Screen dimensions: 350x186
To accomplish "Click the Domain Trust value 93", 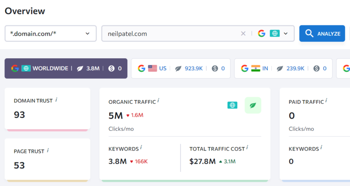I will 19,115.
